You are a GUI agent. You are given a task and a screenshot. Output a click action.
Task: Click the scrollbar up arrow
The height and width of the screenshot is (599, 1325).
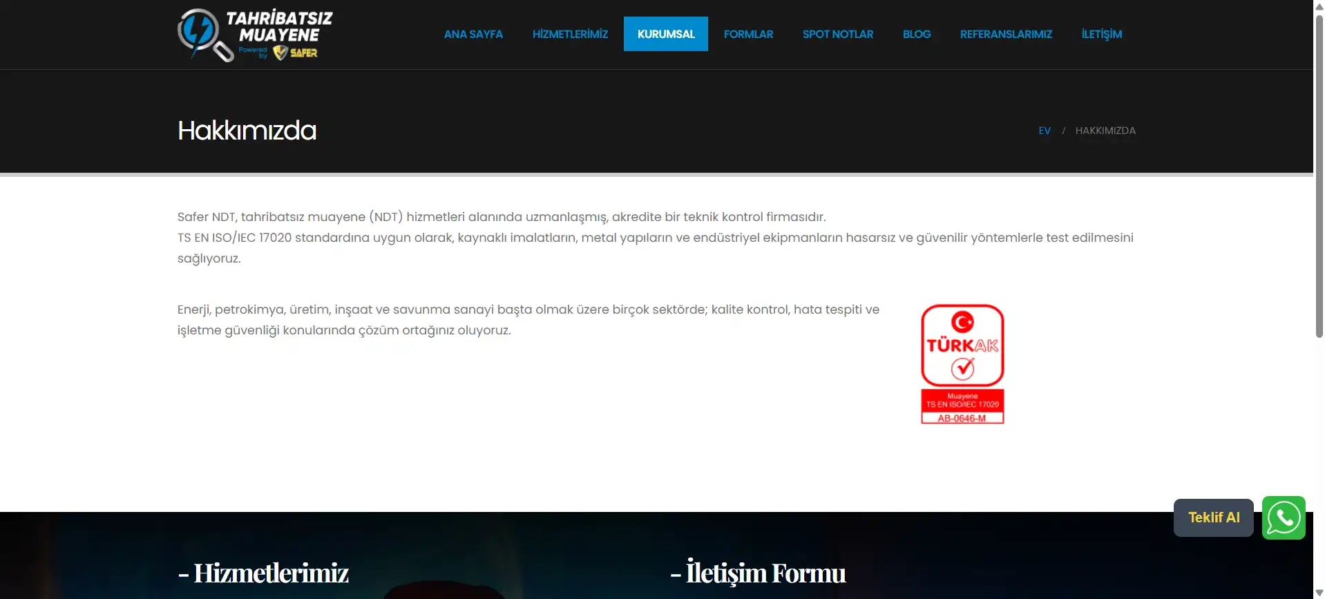coord(1319,6)
